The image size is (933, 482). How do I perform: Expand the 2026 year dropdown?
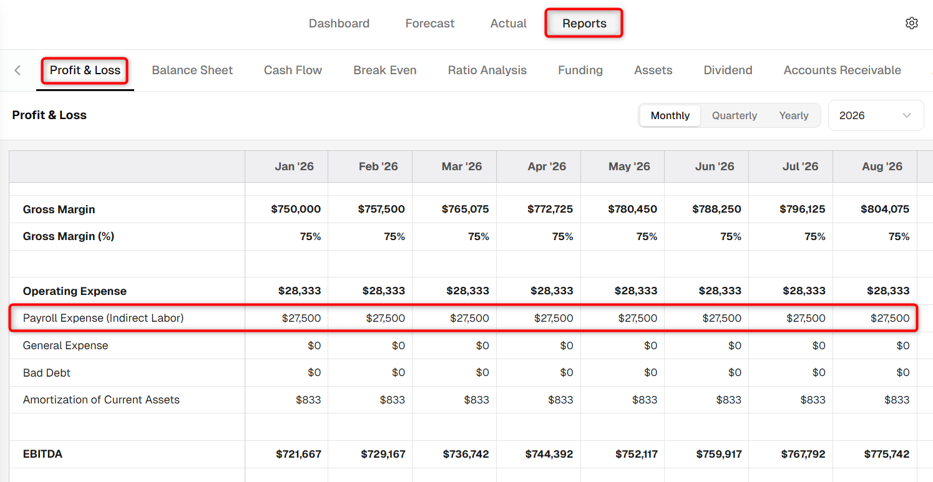876,115
